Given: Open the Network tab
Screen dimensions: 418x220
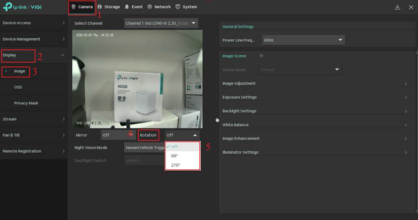Looking at the screenshot, I should pyautogui.click(x=159, y=7).
